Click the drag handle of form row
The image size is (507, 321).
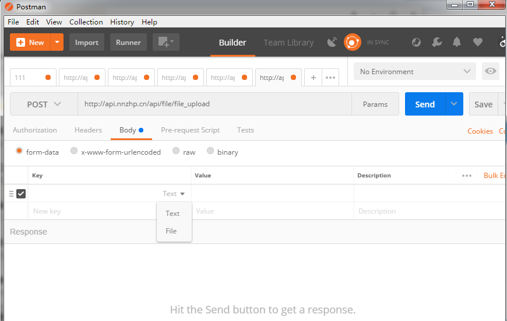tap(11, 194)
